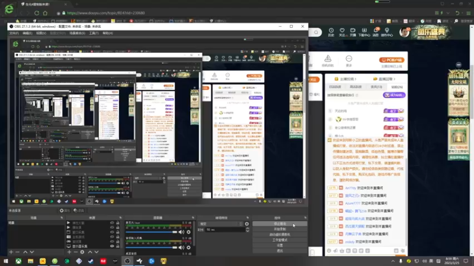
Task: Open the Windows Start menu
Action: click(6, 261)
